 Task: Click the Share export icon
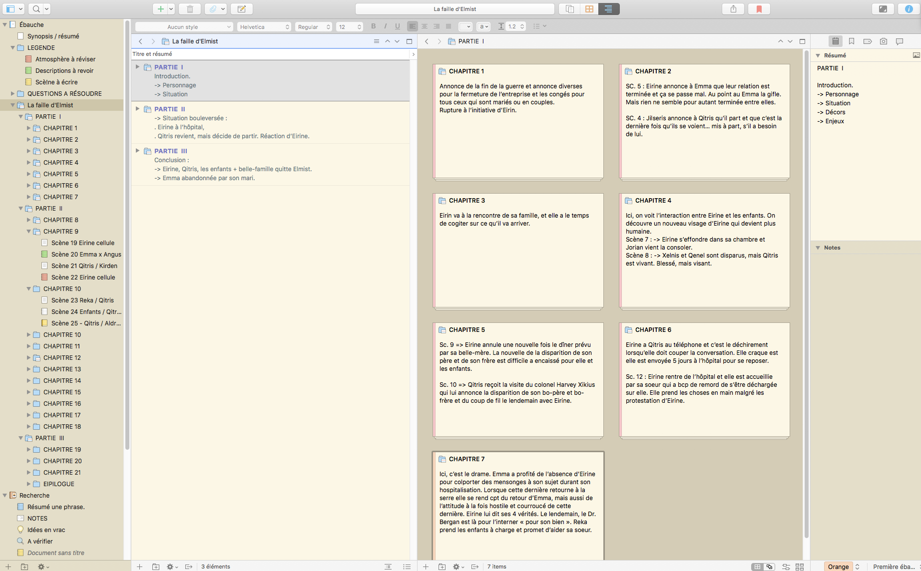tap(733, 9)
